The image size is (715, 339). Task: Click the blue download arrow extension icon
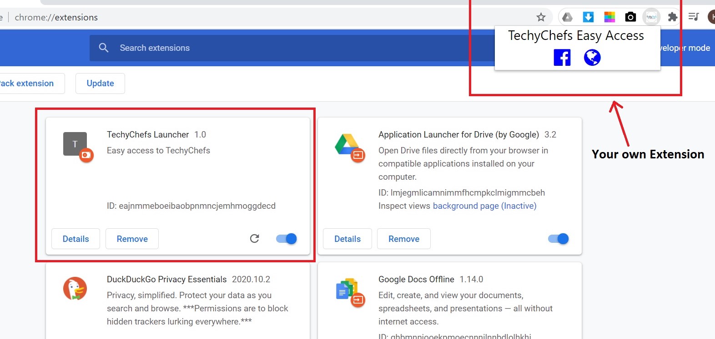click(x=588, y=17)
